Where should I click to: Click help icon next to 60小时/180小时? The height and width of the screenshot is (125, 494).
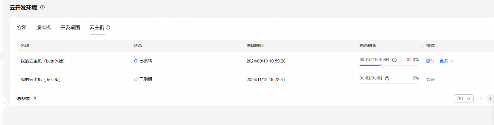pos(394,60)
